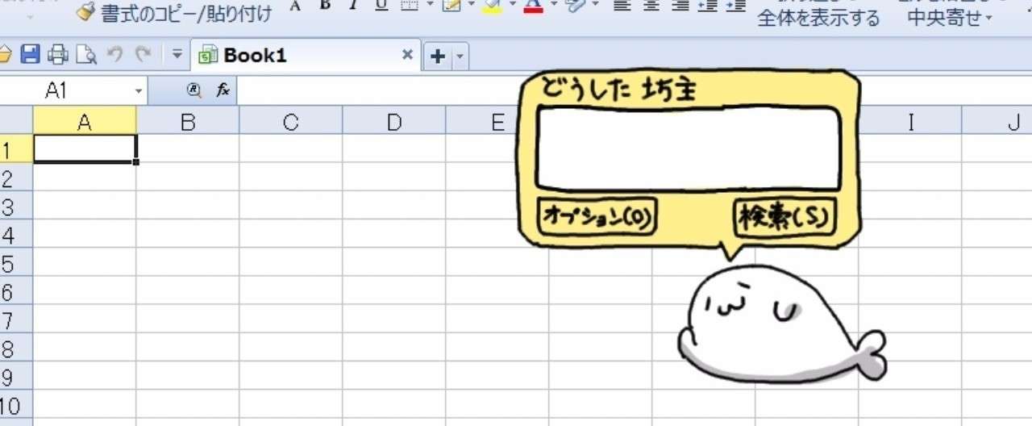
Task: Click the オプション(O) button
Action: click(x=597, y=216)
